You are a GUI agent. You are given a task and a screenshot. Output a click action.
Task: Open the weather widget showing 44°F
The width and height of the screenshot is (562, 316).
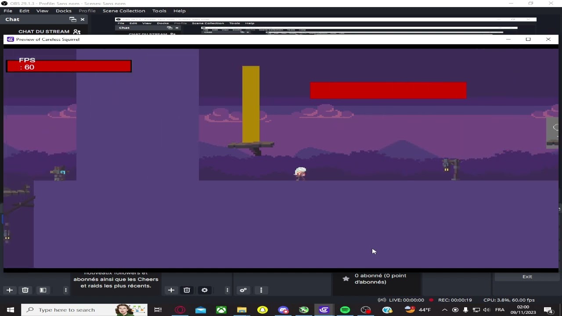pyautogui.click(x=418, y=310)
